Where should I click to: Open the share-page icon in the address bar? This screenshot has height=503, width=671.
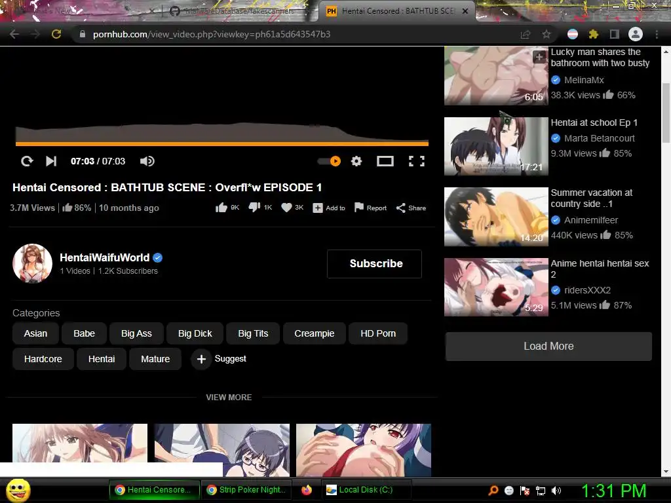tap(526, 34)
